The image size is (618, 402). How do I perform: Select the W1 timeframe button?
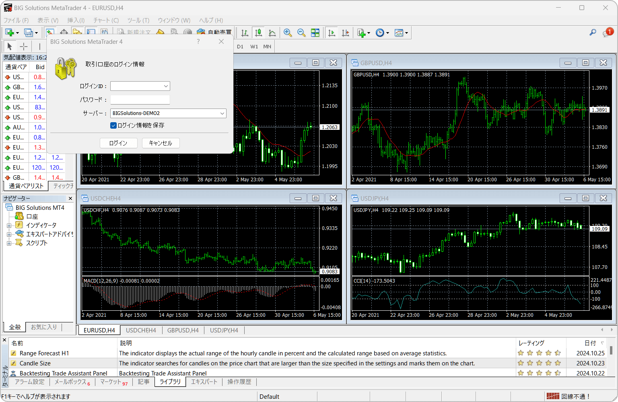tap(254, 47)
